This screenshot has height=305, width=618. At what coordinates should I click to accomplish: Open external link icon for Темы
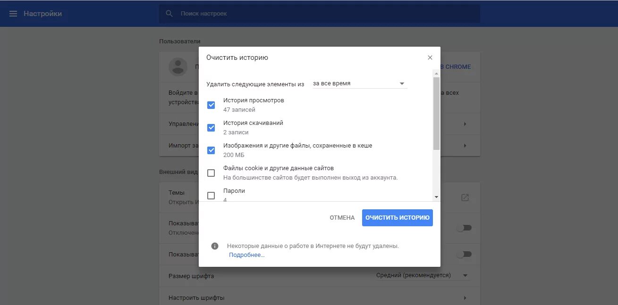465,198
